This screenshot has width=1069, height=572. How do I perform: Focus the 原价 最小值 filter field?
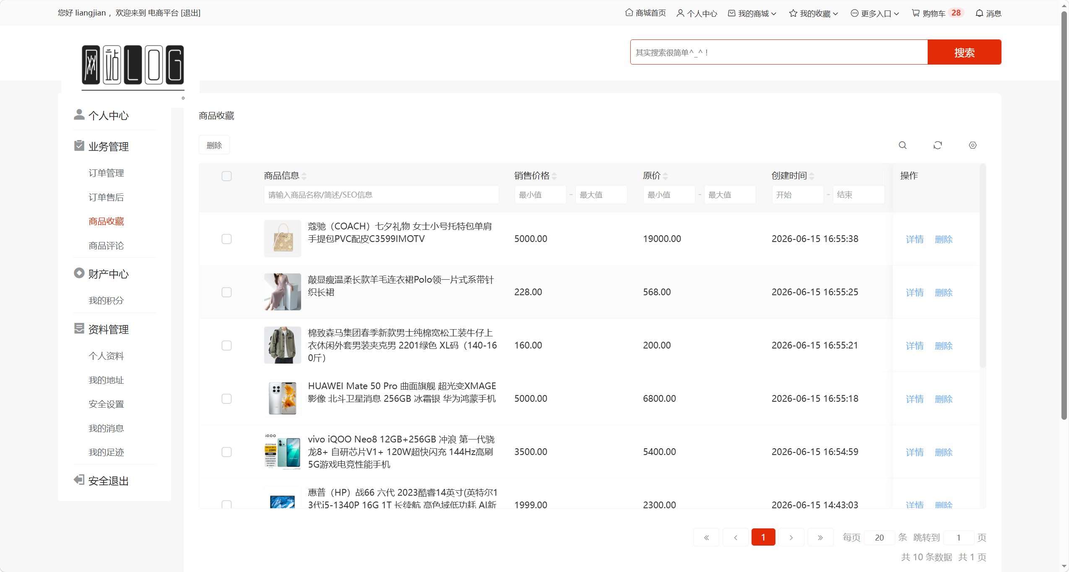click(x=669, y=195)
